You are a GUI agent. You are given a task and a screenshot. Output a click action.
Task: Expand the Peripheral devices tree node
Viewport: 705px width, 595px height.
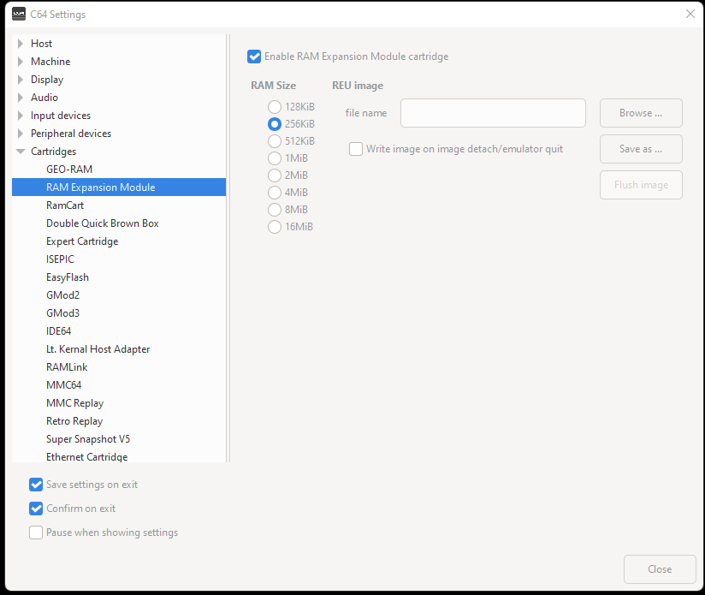click(x=21, y=134)
